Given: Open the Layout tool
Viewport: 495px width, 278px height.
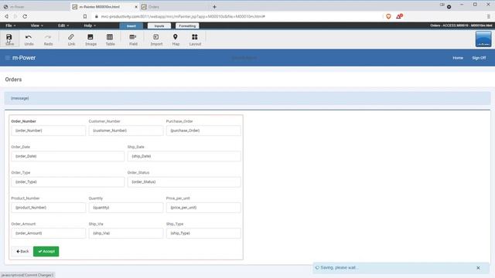Looking at the screenshot, I should point(195,39).
